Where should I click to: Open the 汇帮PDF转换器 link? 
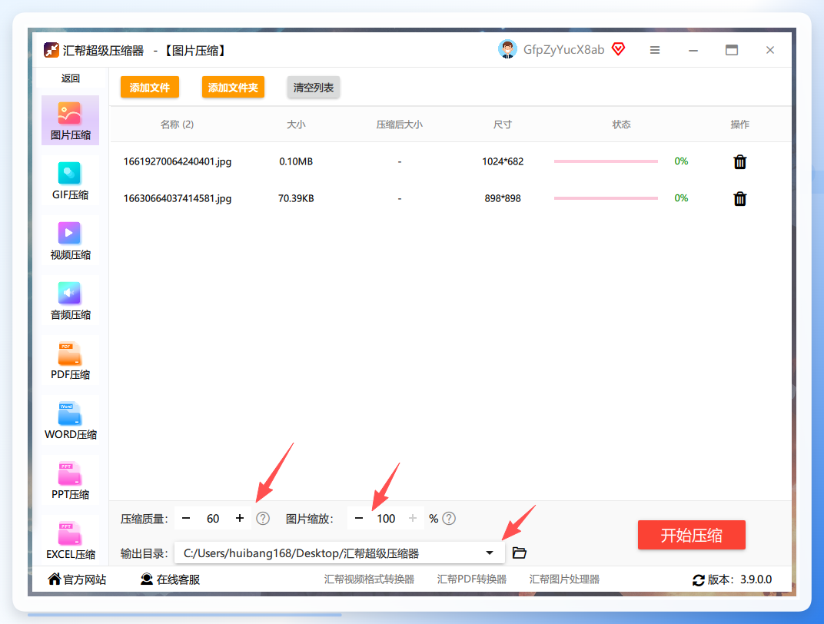472,579
